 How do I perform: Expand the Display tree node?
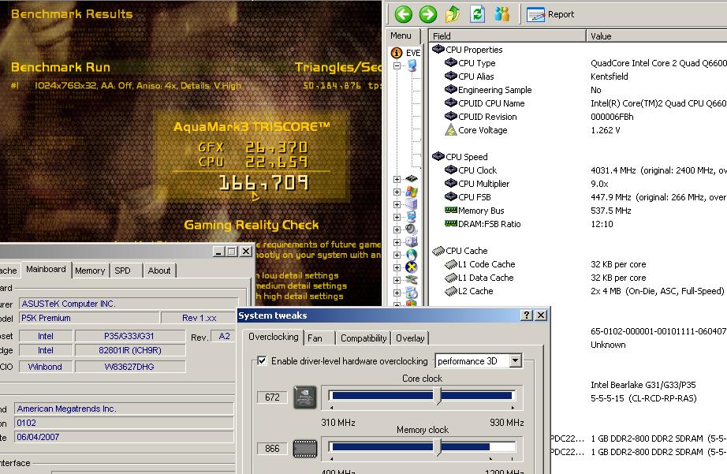(397, 217)
